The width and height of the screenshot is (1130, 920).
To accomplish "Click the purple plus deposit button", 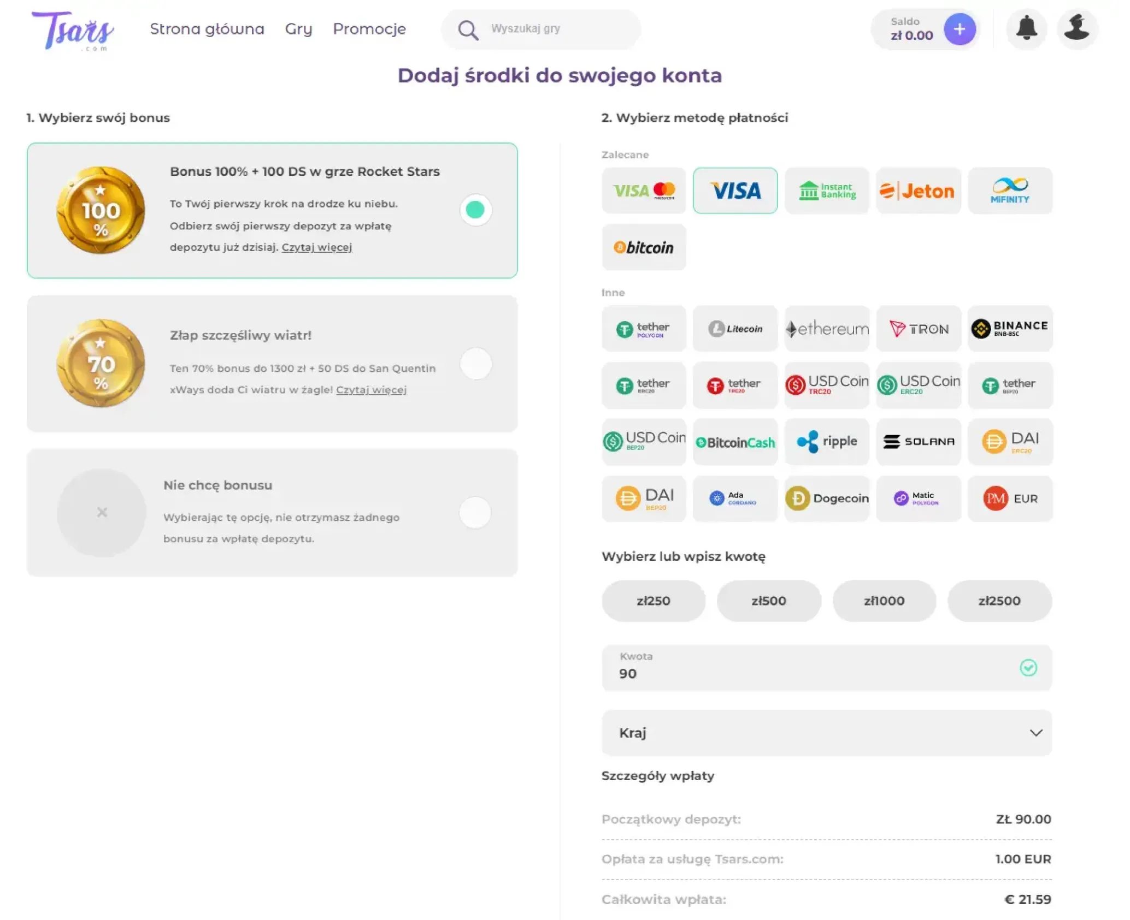I will coord(960,29).
